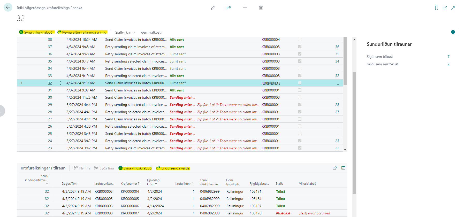464x217 pixels.
Task: Click the trash delete icon
Action: point(261,8)
